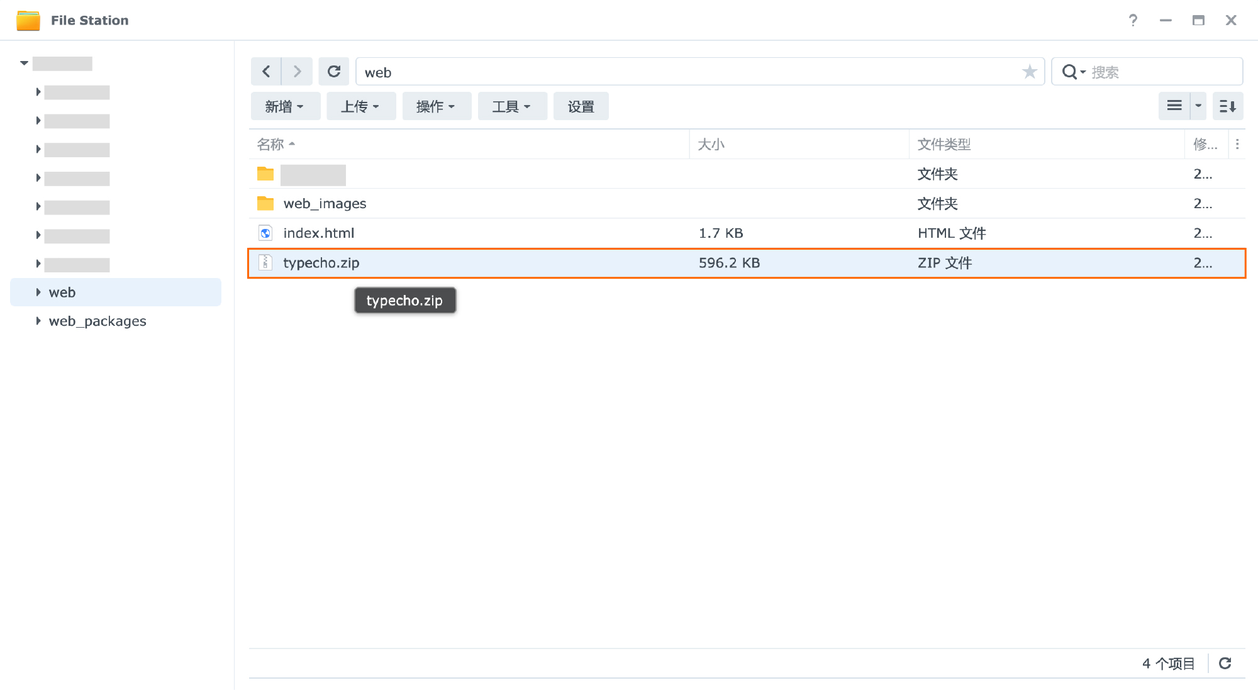The image size is (1258, 690).
Task: Sort files by 名称 column header
Action: coord(271,144)
